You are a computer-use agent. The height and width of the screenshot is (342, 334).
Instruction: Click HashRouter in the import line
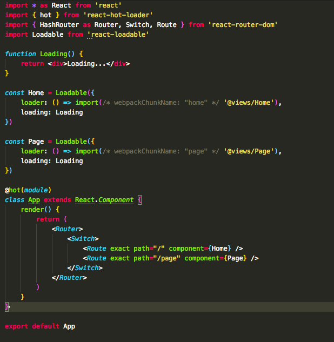tap(59, 25)
